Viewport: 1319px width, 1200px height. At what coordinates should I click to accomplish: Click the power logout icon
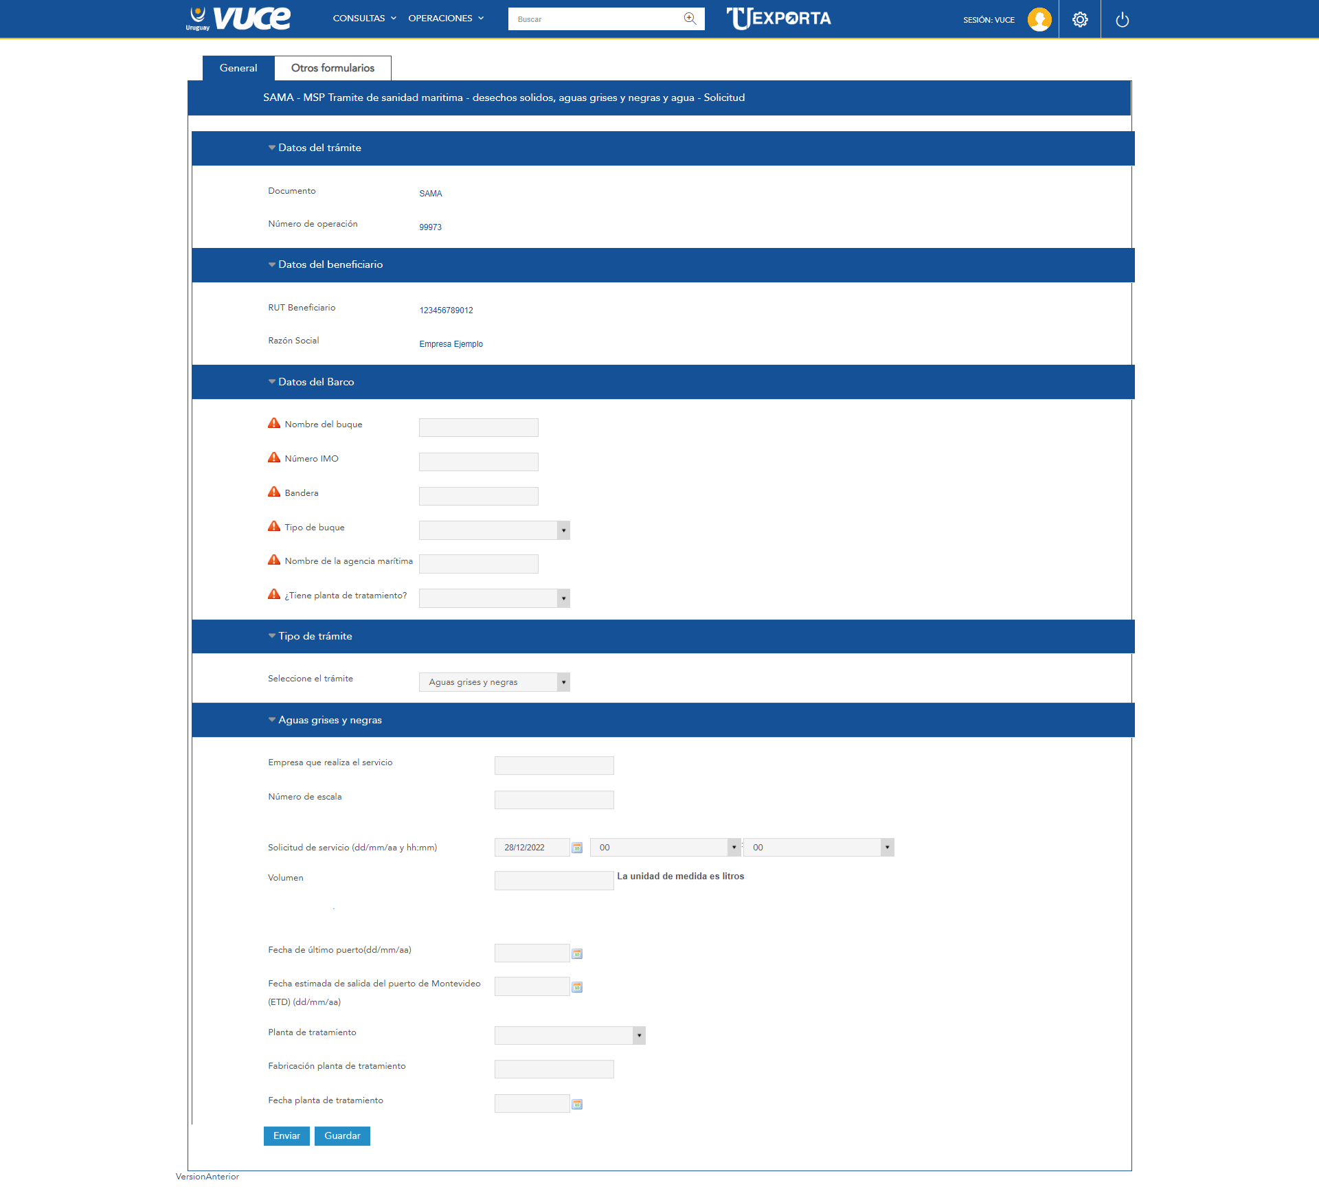pyautogui.click(x=1122, y=19)
